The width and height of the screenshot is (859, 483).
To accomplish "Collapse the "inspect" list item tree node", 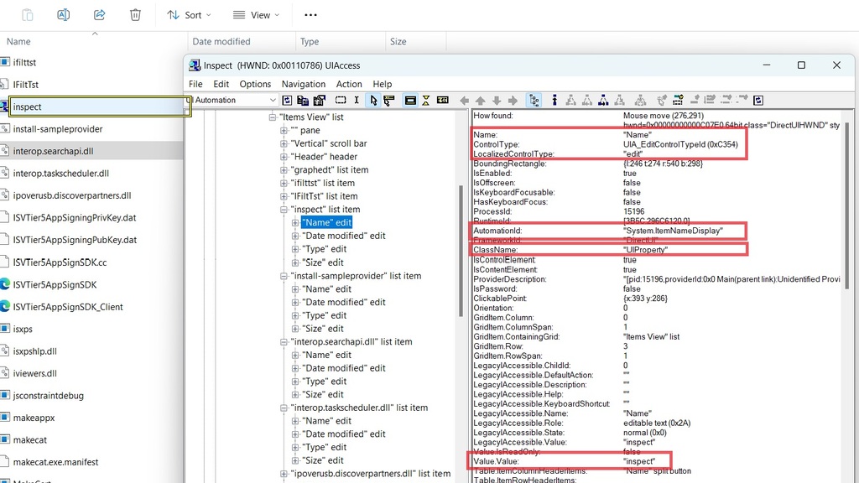I will (x=283, y=209).
